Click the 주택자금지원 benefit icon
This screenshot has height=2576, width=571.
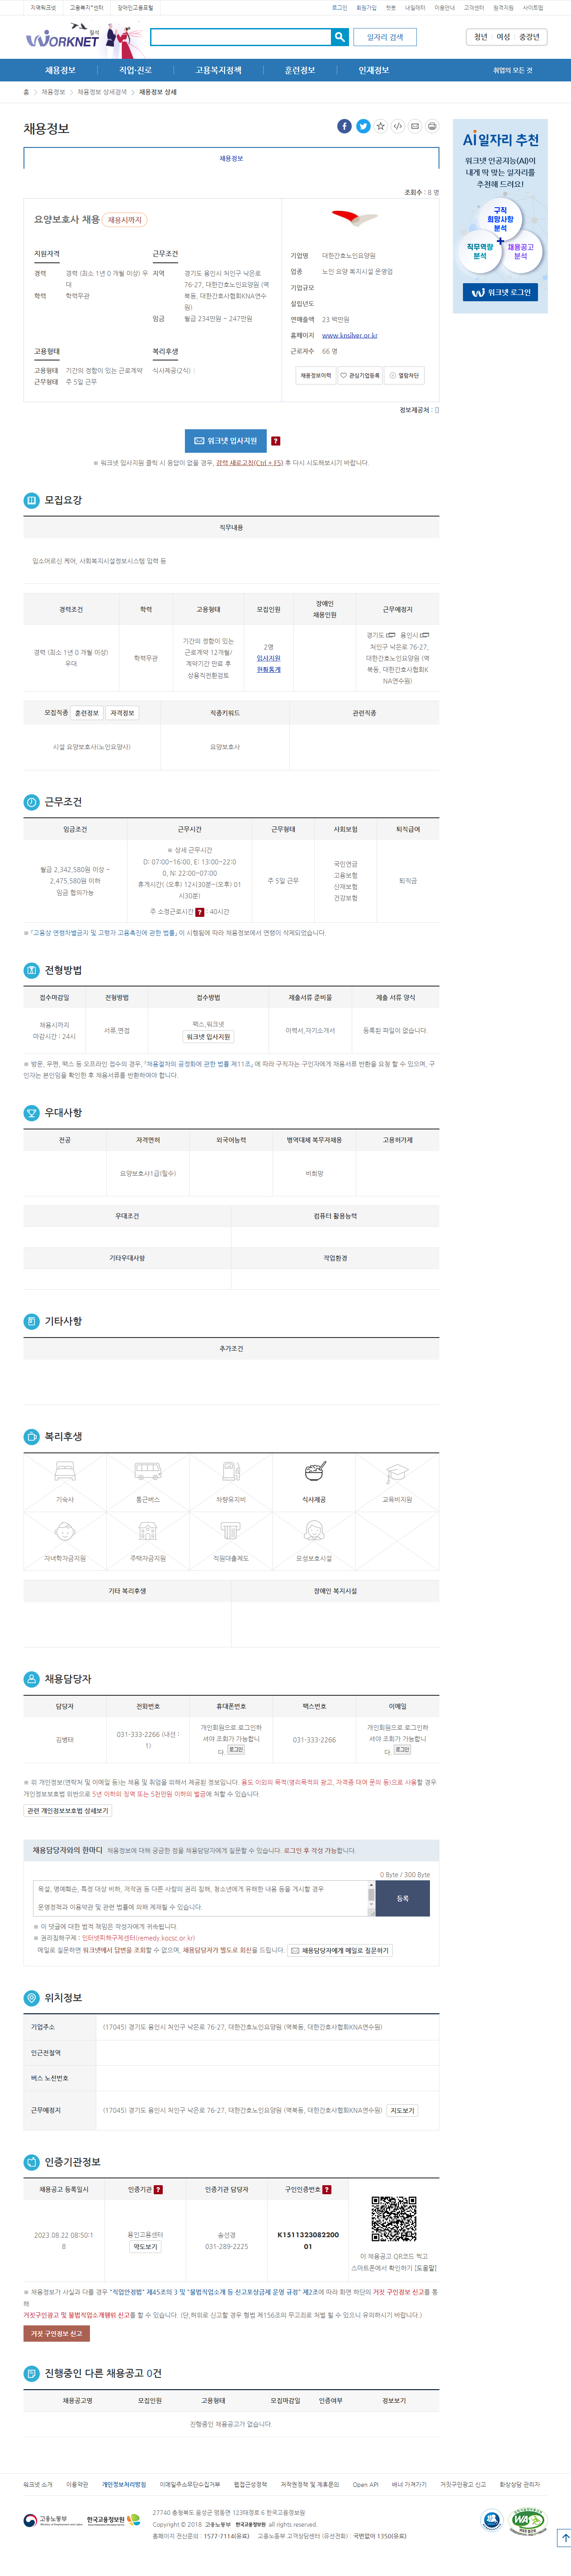(148, 1531)
